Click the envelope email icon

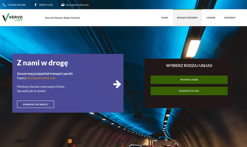coord(63,5)
